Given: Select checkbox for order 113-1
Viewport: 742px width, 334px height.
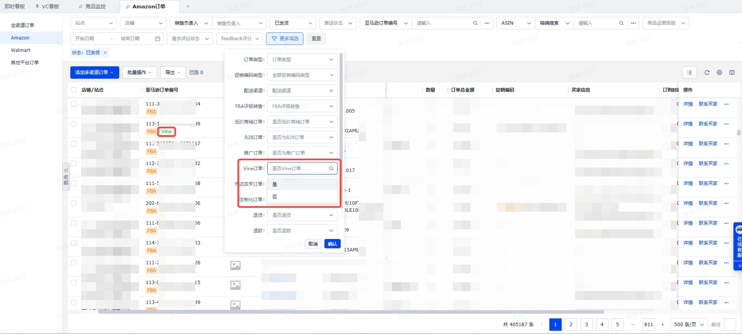Looking at the screenshot, I should (x=74, y=124).
